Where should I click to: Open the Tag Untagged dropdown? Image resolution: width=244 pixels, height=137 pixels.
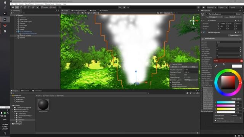pos(215,17)
